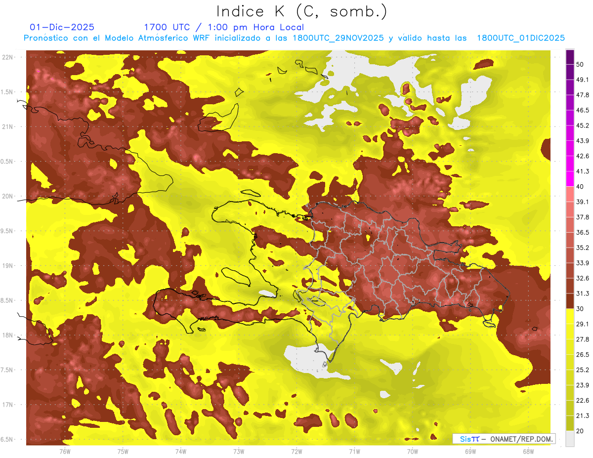
Task: Click the 49.1 value on the color scale
Action: (582, 80)
